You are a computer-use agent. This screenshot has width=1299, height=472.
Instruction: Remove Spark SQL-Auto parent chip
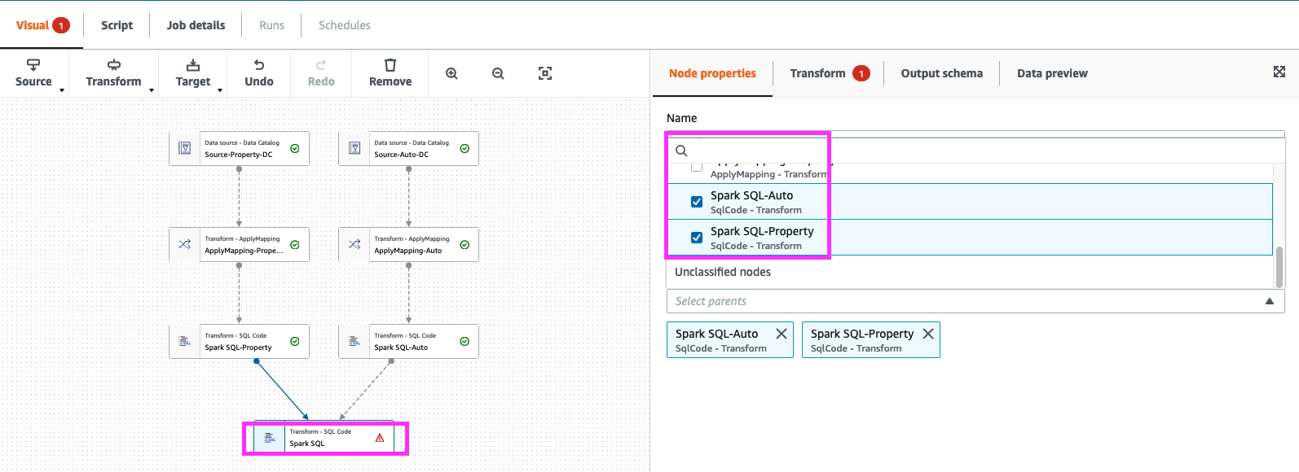[x=781, y=334]
